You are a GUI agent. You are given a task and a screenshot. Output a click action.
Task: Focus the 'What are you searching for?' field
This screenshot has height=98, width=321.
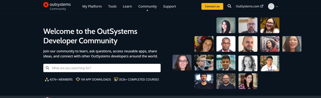[x=102, y=68]
